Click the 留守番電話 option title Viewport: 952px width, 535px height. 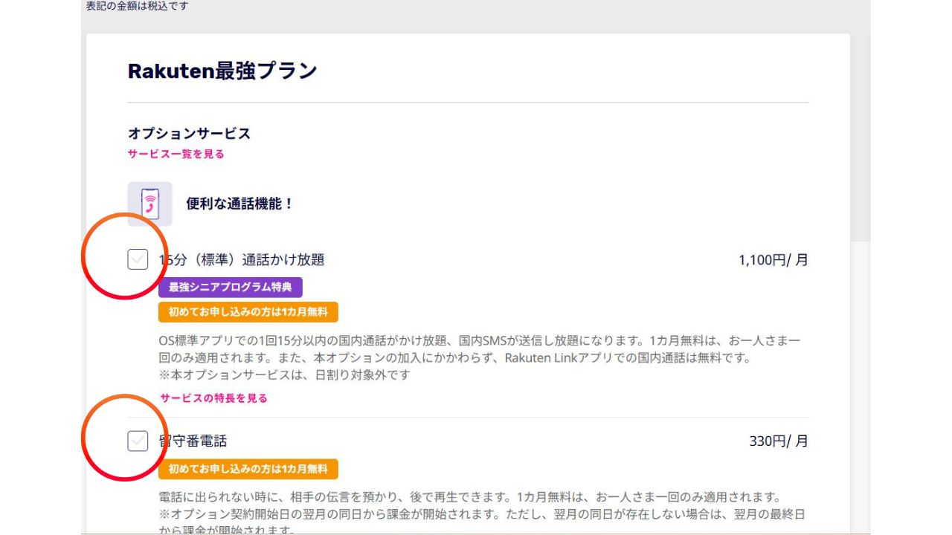(x=193, y=441)
